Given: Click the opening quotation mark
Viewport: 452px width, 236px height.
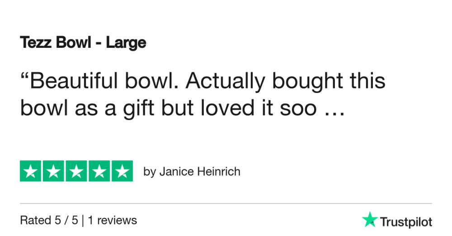Looking at the screenshot, I should (x=24, y=76).
